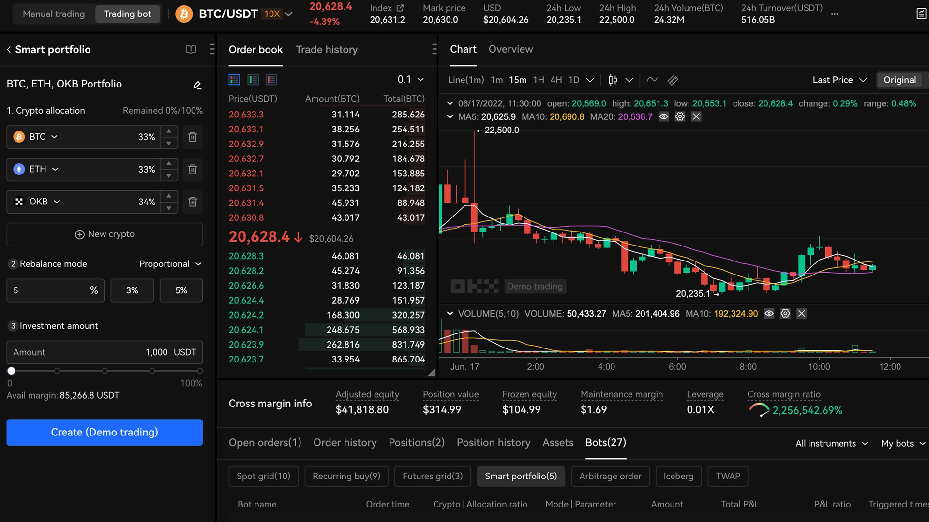Open the Rebalance mode Proportional dropdown
This screenshot has height=522, width=929.
(x=170, y=264)
